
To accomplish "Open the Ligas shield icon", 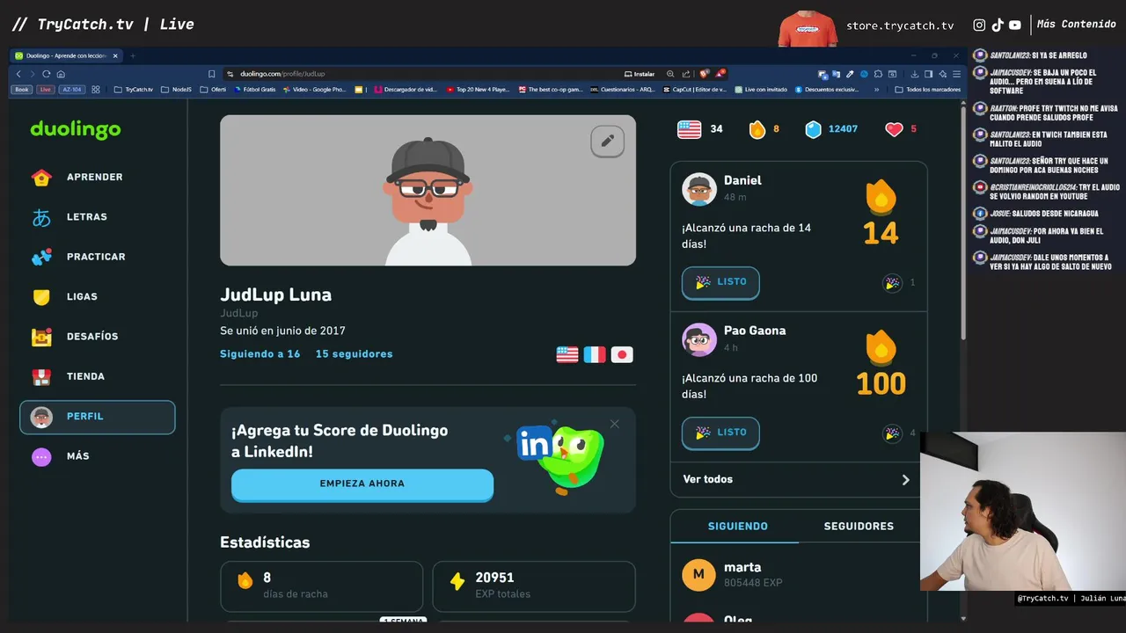I will [41, 297].
